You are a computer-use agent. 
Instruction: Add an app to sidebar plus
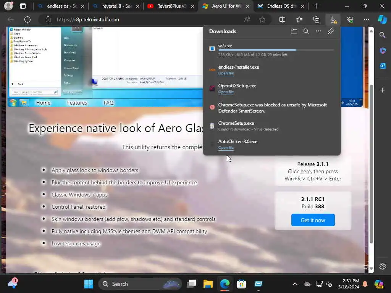[x=383, y=90]
